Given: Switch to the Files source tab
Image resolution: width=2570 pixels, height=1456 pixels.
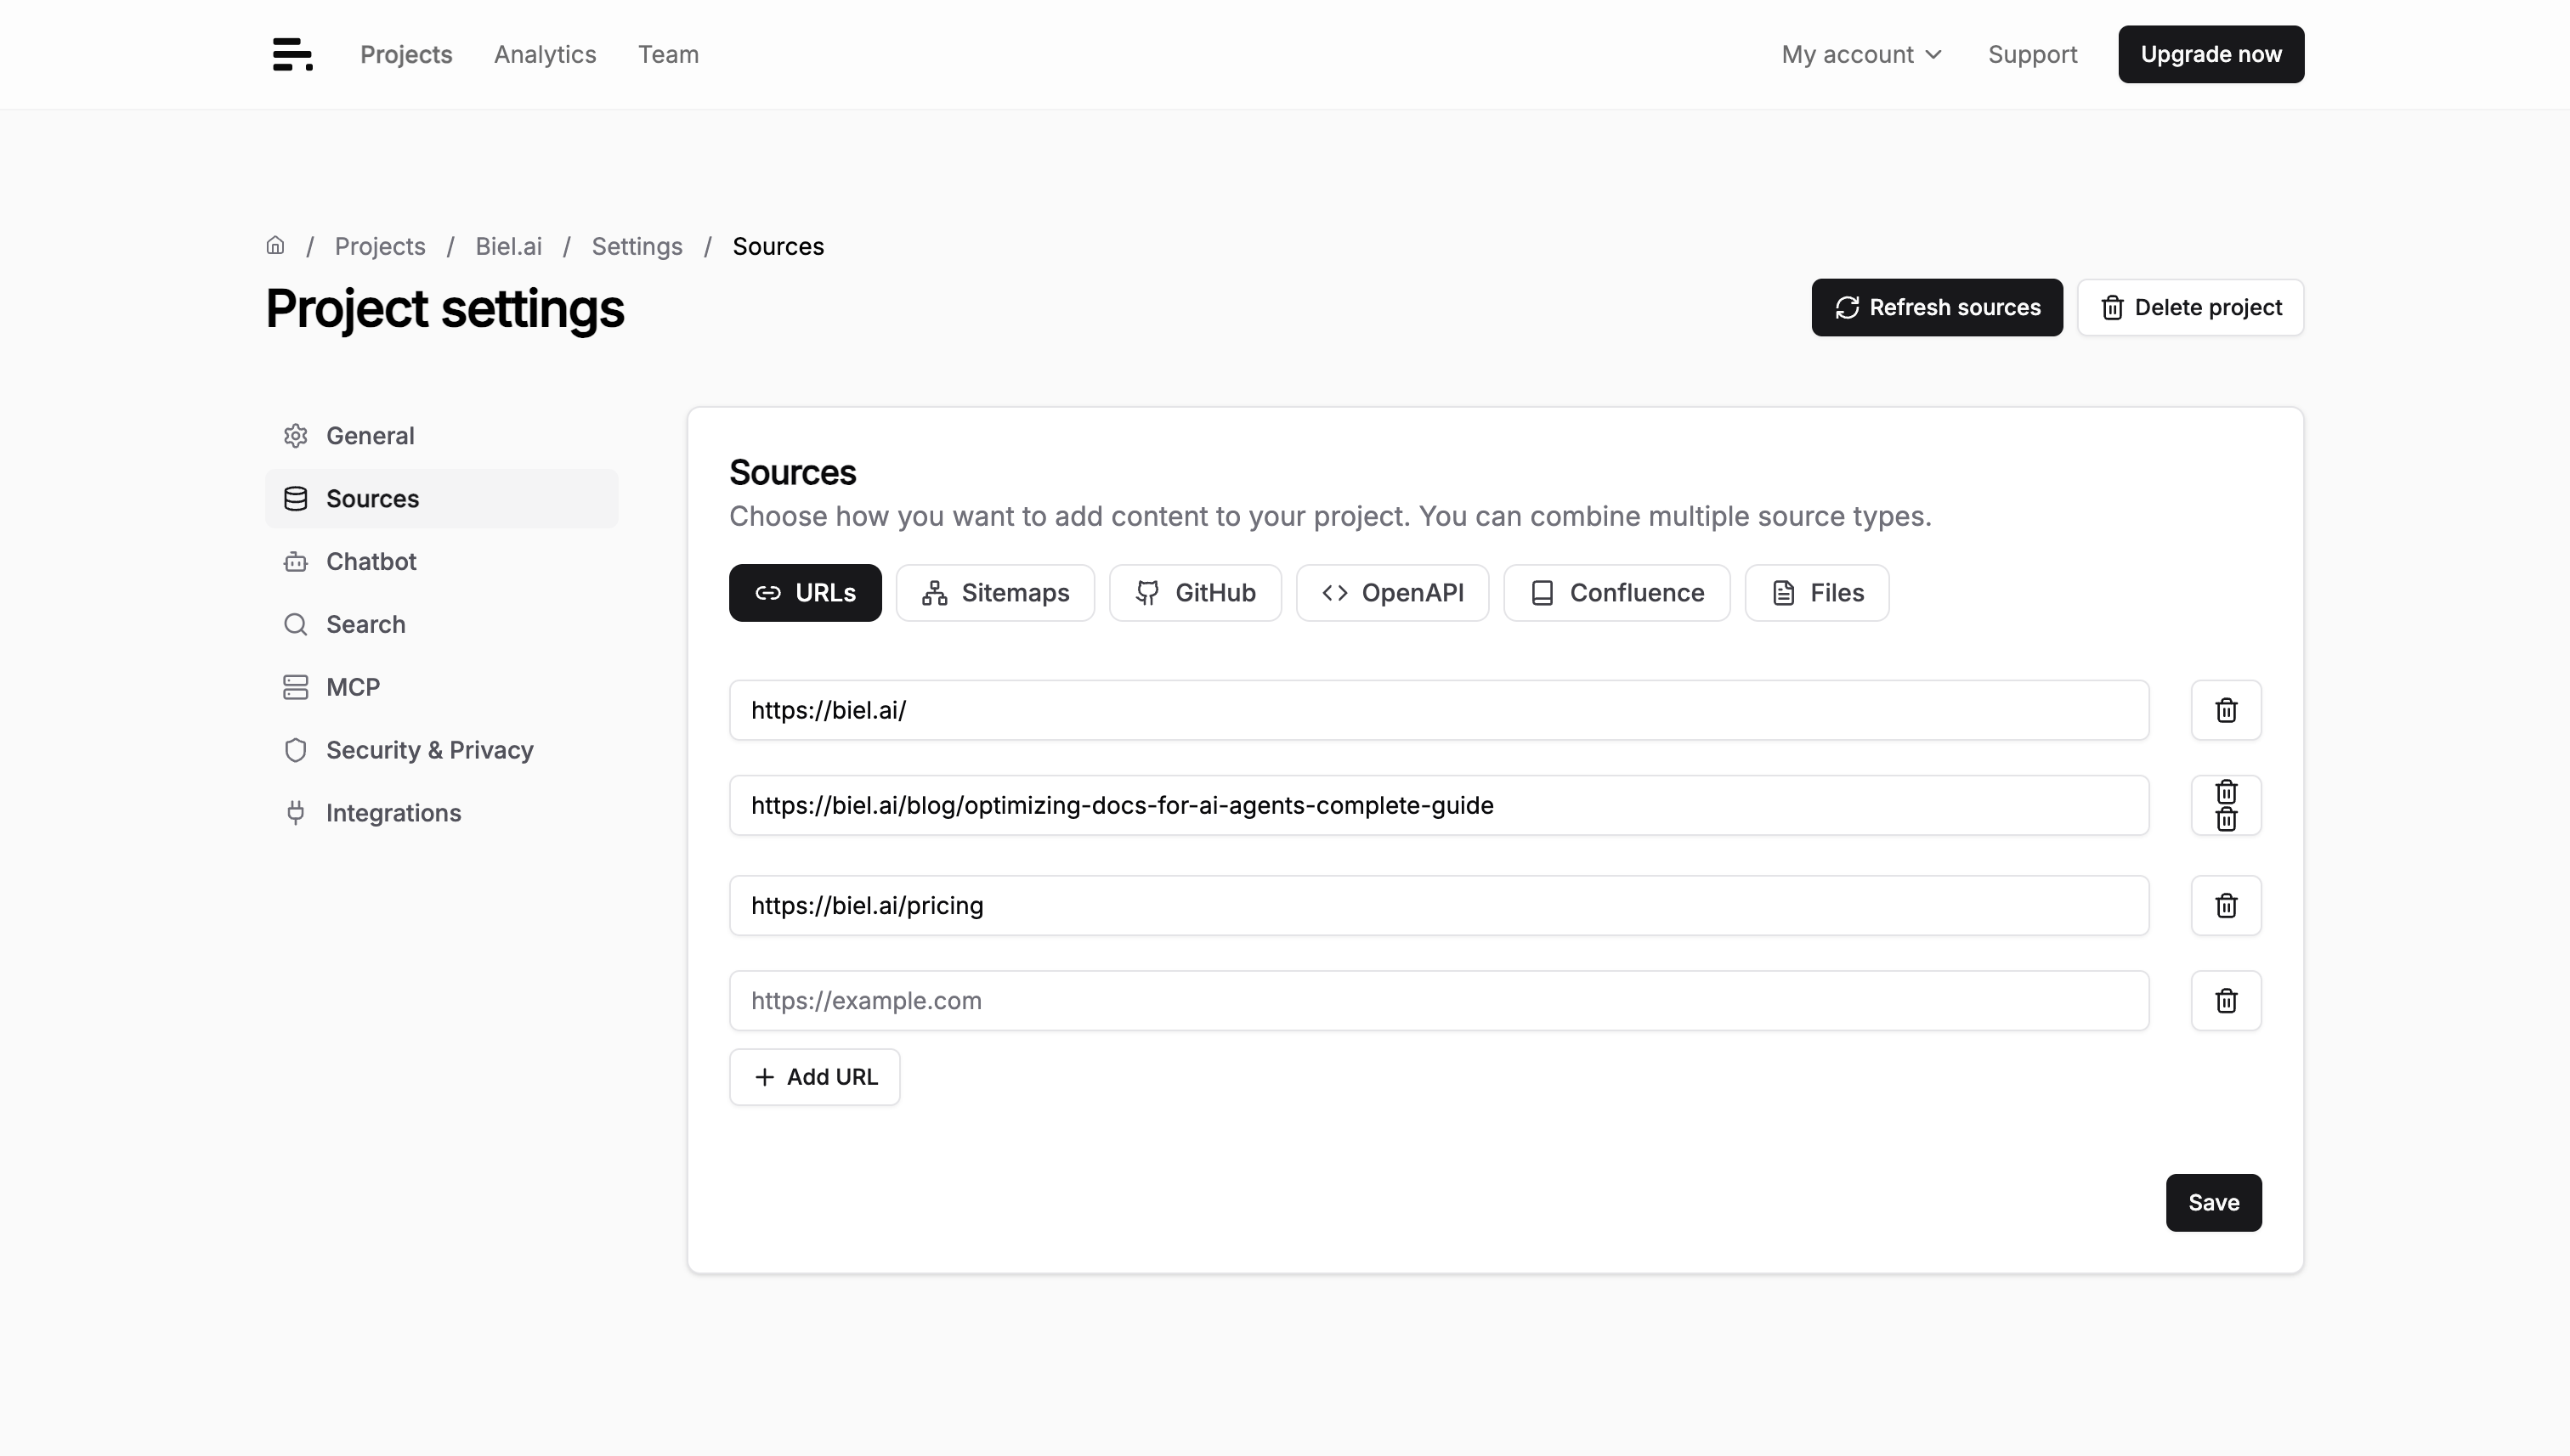Looking at the screenshot, I should pos(1817,593).
